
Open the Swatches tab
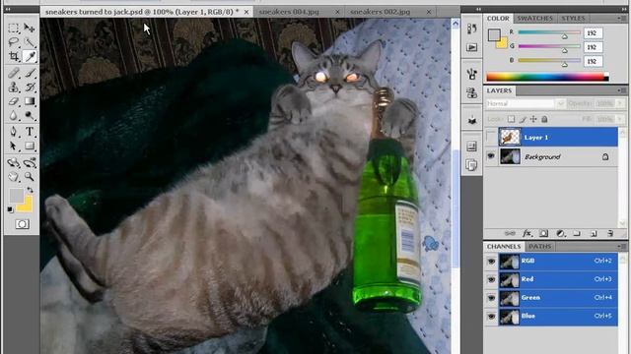tap(534, 18)
